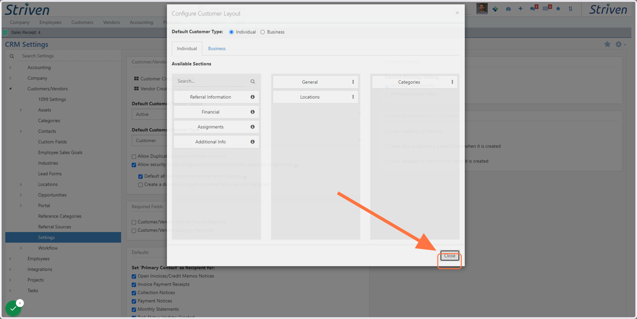Select the Individual radio button
Viewport: 637px width, 319px height.
coord(231,32)
